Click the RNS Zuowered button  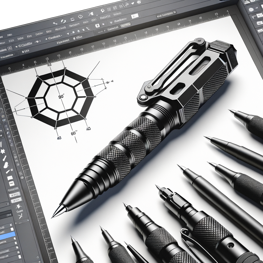[166, 15]
